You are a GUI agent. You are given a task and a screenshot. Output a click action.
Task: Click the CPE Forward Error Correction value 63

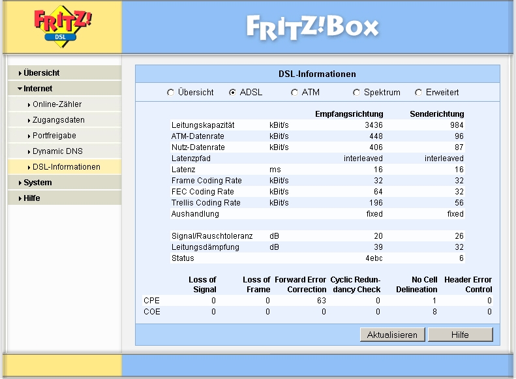click(x=322, y=301)
